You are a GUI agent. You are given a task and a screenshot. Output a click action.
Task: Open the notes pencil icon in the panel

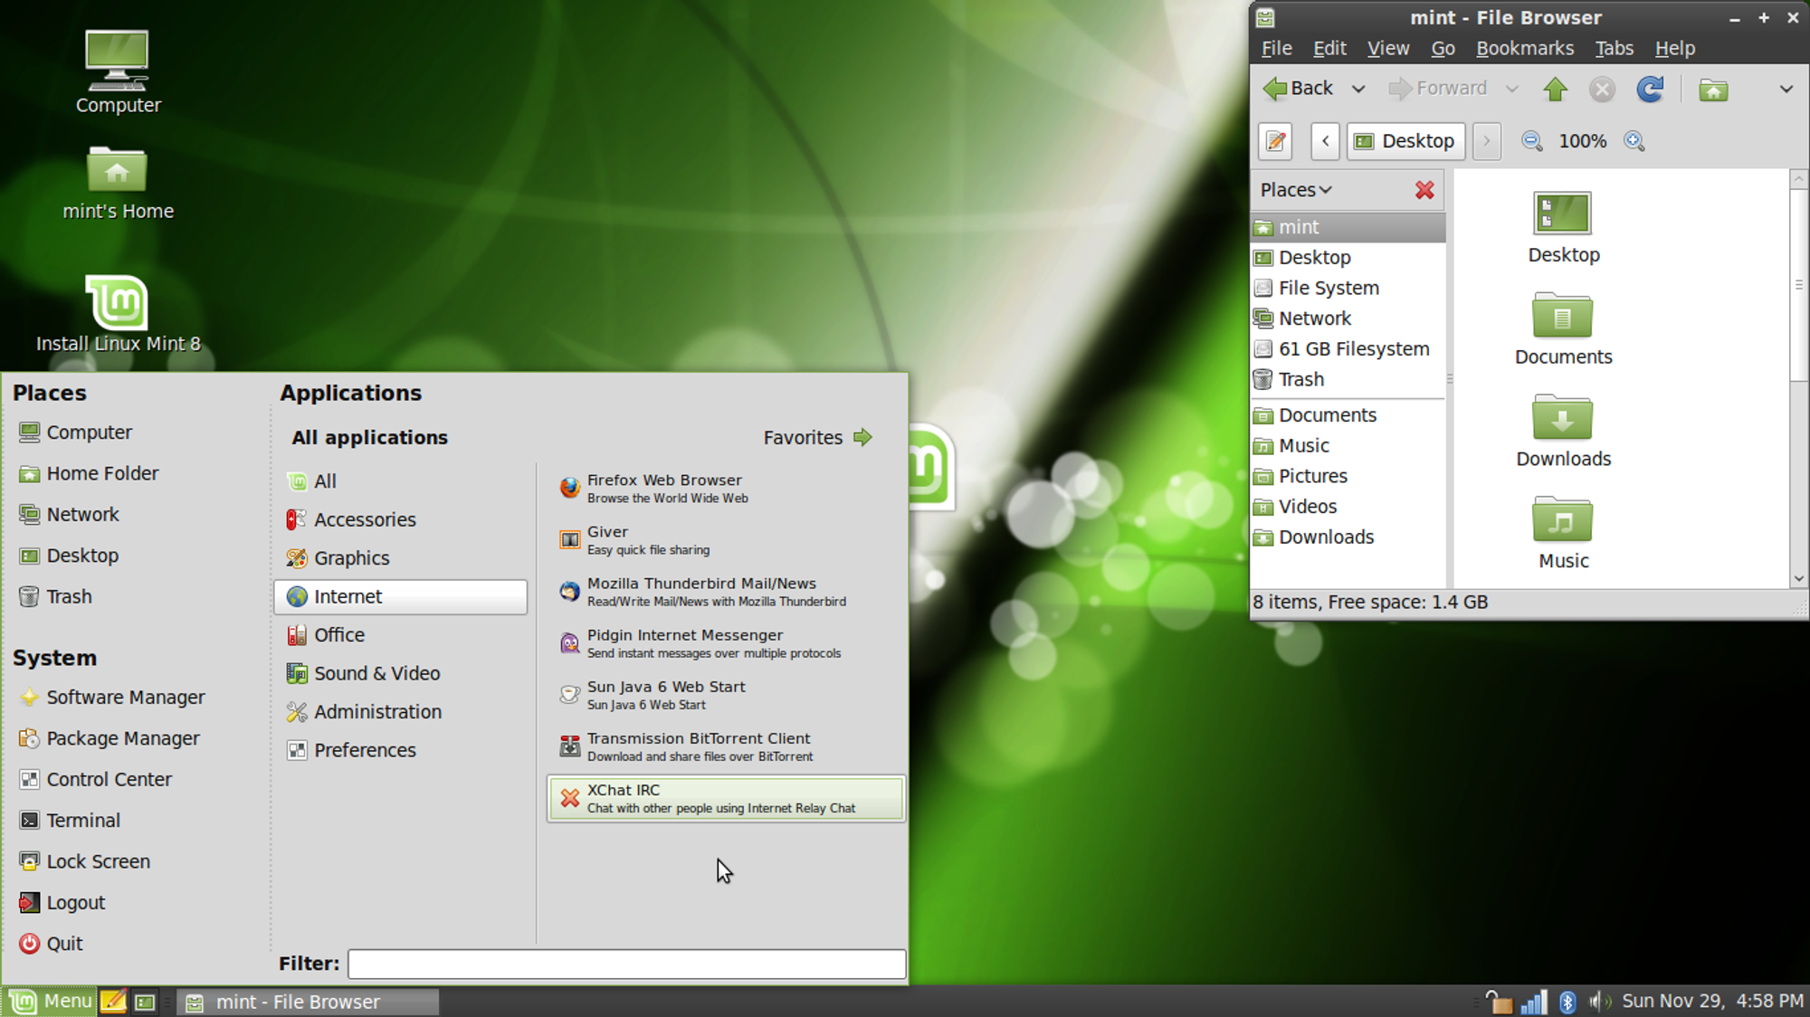click(x=113, y=1001)
